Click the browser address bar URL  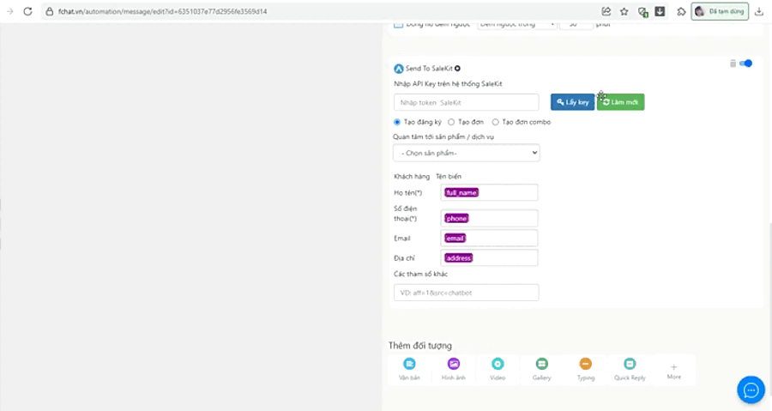pos(162,11)
